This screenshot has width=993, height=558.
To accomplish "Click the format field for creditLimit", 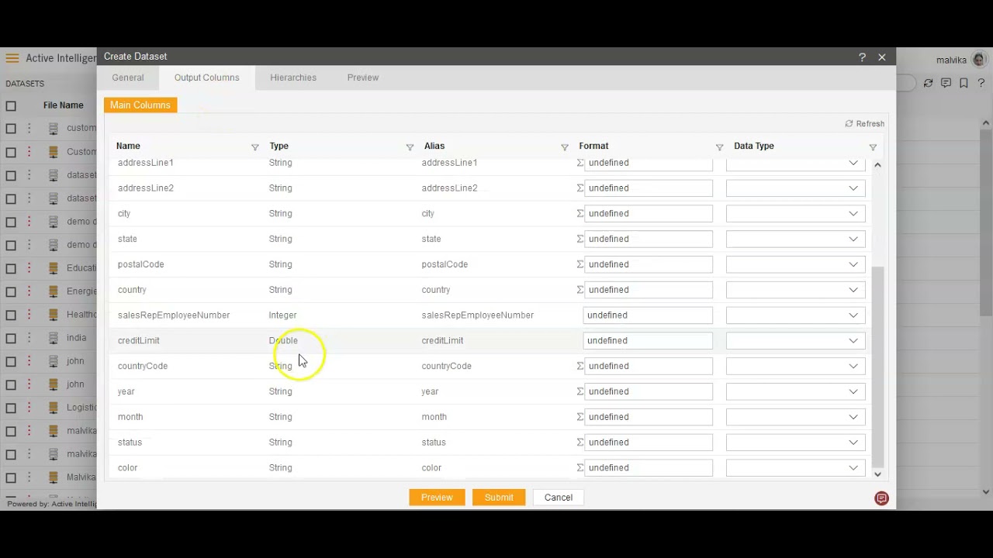I will click(x=648, y=340).
